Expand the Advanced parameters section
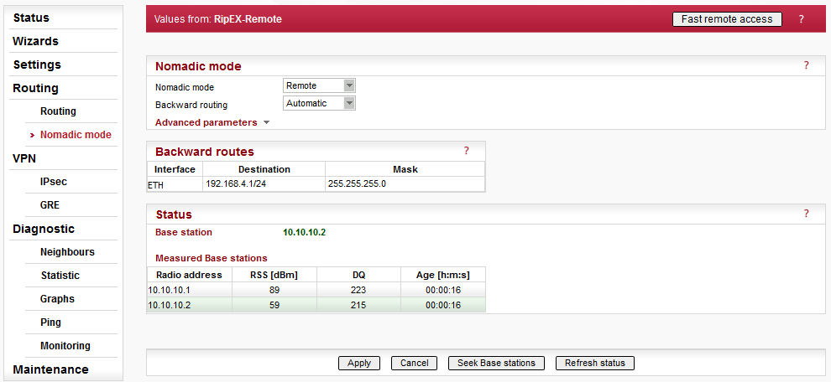The height and width of the screenshot is (382, 831). (x=212, y=122)
